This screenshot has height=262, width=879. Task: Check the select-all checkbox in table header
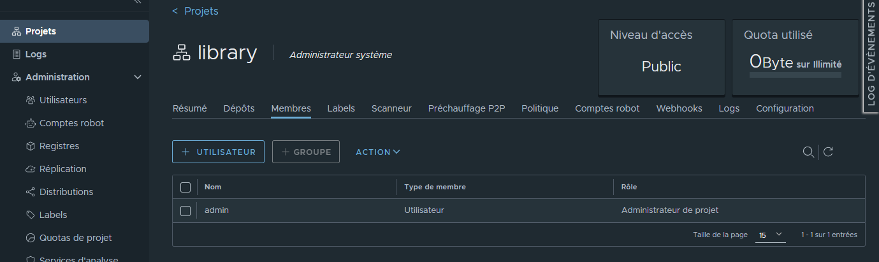pos(185,187)
